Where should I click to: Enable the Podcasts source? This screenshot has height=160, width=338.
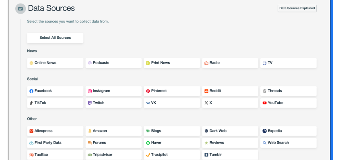pos(113,63)
